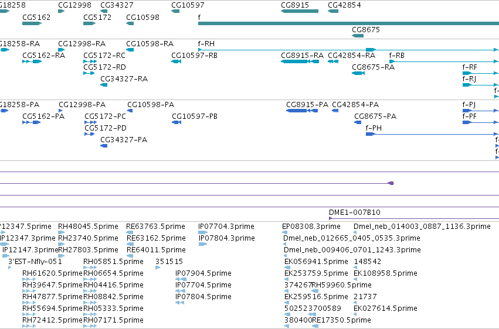Select the f-RH transcript label
This screenshot has height=329, width=499.
(x=206, y=43)
